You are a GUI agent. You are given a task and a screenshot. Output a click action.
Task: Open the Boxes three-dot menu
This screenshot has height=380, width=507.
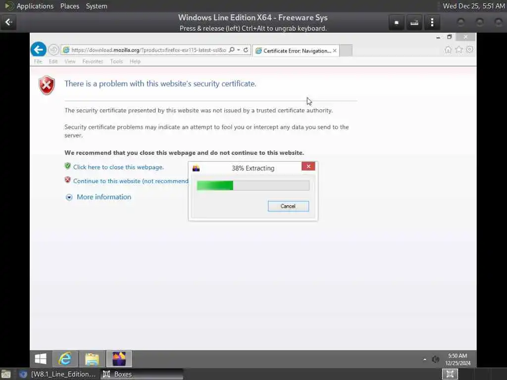432,23
